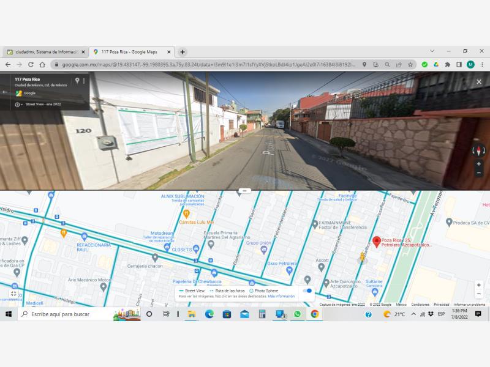This screenshot has width=490, height=367.
Task: Open the Extensions puzzle menu
Action: pos(448,65)
